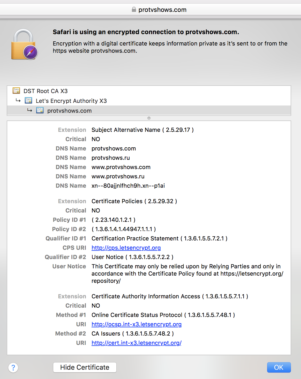Click DNS name value 'protvshows.com' in details
This screenshot has height=379, width=301.
pyautogui.click(x=114, y=148)
